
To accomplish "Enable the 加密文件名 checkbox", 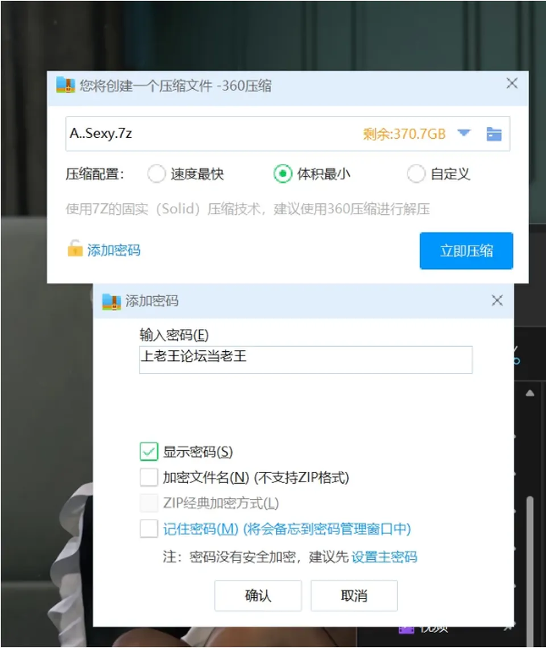I will 149,477.
